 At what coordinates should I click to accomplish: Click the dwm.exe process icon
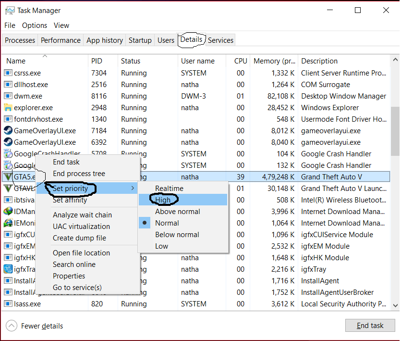point(8,96)
